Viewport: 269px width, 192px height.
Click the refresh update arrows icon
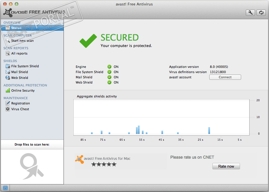(261, 13)
